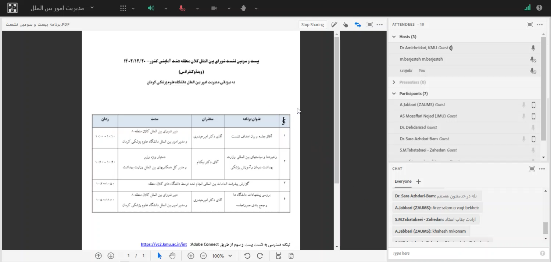Viewport: 551px width, 262px height.
Task: Select participant Dr. Dehdarirad
Action: pyautogui.click(x=465, y=128)
